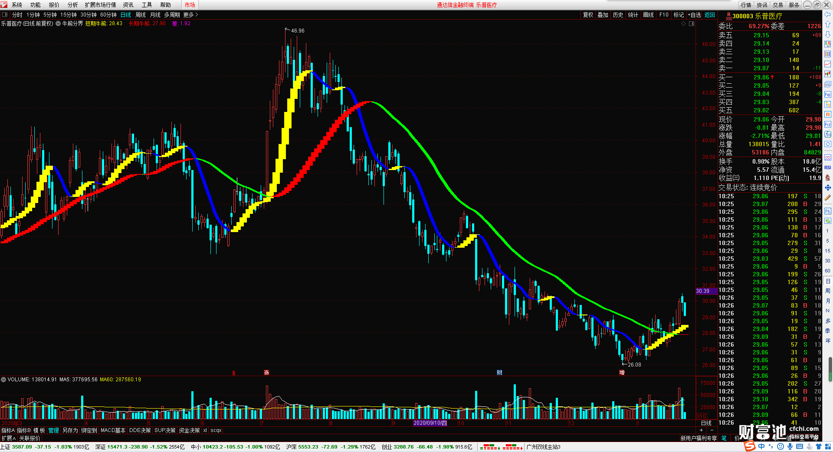Open the 叠加 overlay option
833x452 pixels.
[603, 15]
